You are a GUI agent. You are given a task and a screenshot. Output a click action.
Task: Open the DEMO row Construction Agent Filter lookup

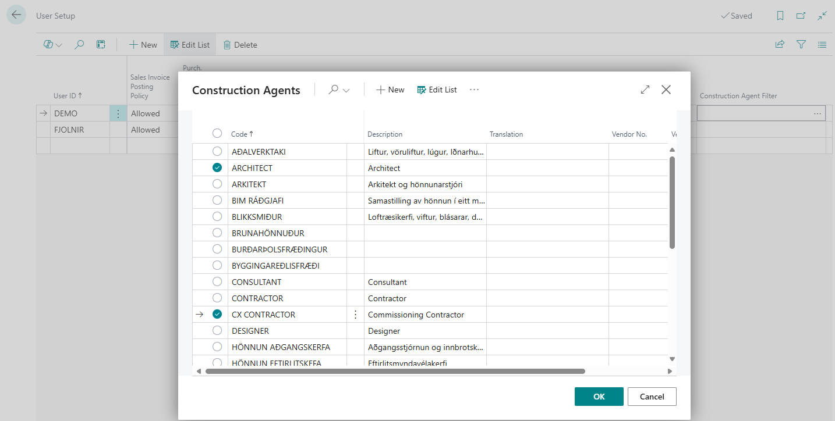pyautogui.click(x=818, y=113)
